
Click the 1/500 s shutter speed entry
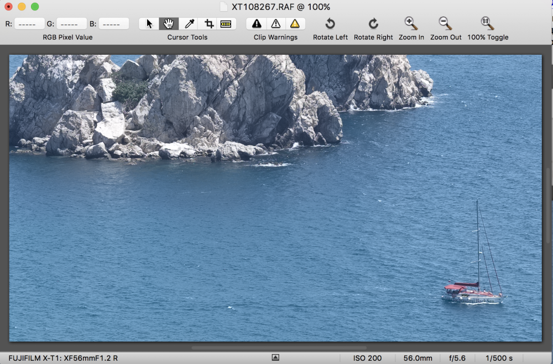pos(499,358)
